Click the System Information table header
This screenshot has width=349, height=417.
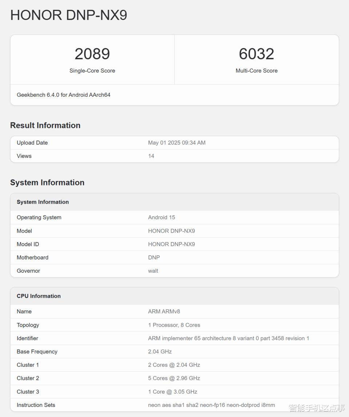tap(174, 202)
